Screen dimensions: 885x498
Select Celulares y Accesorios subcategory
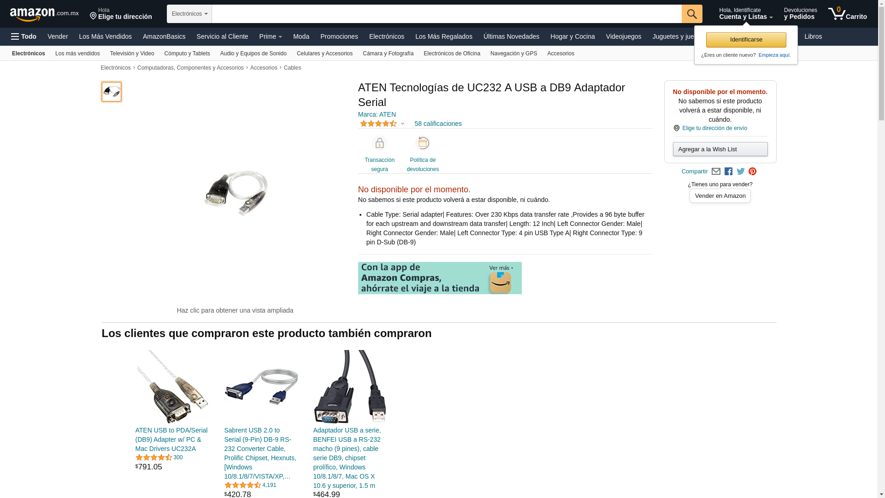(x=324, y=53)
